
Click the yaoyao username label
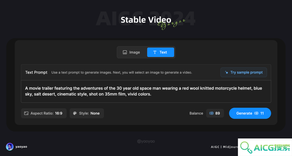click(21, 147)
